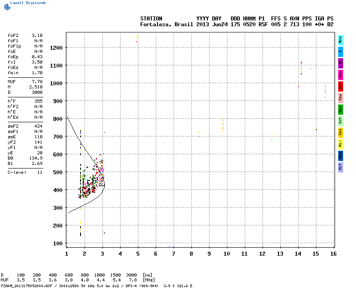
Task: Click the 1200 height axis label
Action: pyautogui.click(x=56, y=48)
